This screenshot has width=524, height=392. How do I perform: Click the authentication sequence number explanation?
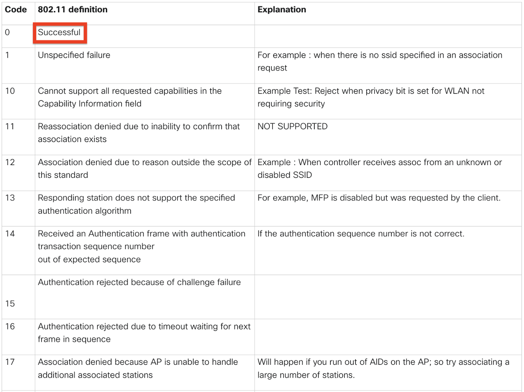pos(361,234)
